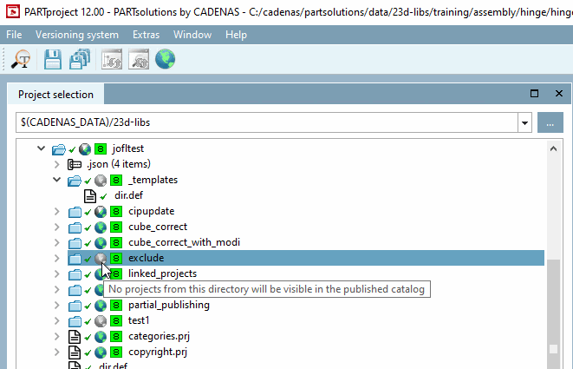
Task: Click the text search magnifier toolbar icon
Action: 21,59
